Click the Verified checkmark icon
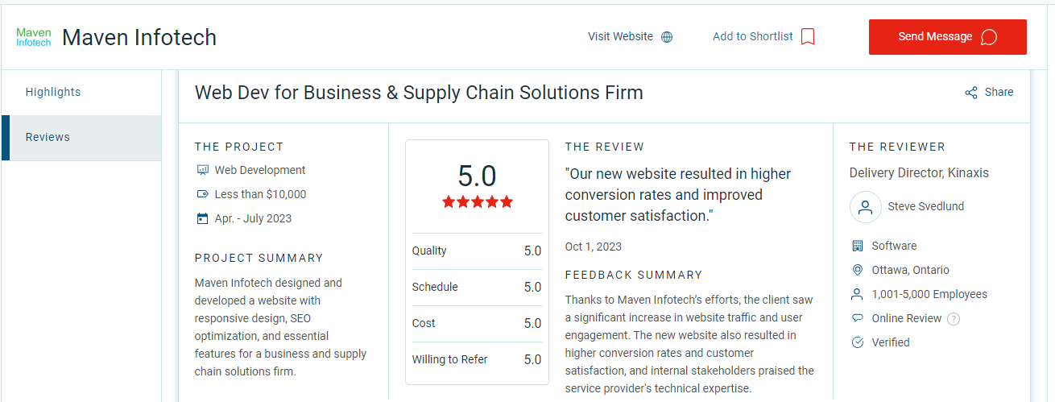 (x=857, y=342)
